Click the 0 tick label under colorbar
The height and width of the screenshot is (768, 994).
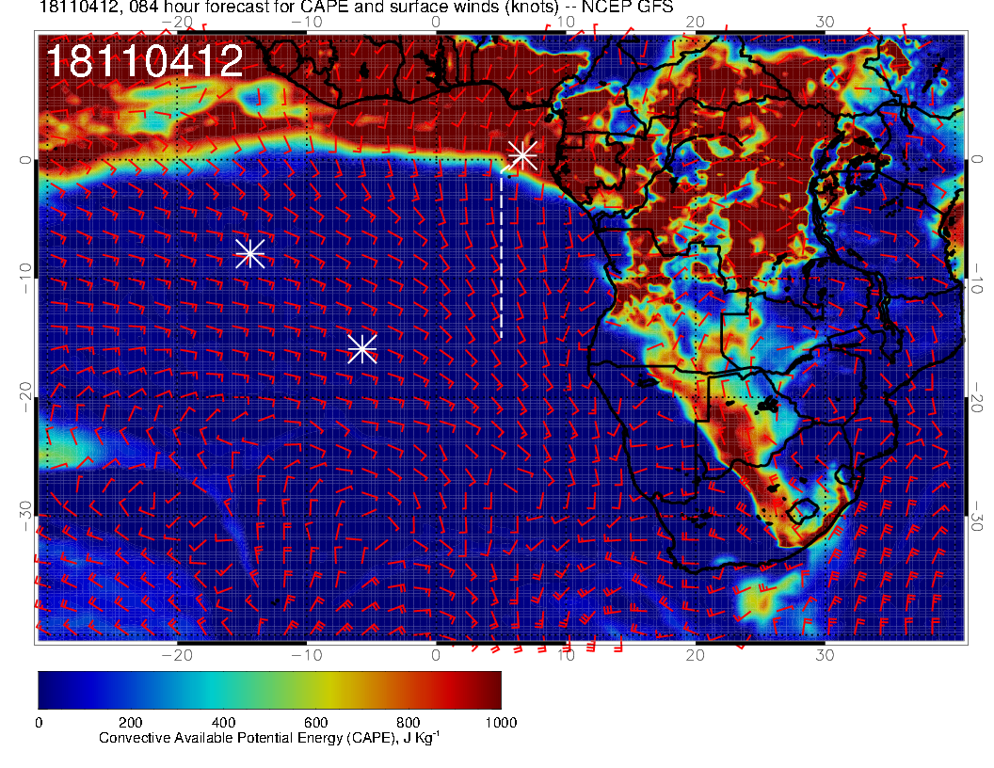(x=39, y=723)
